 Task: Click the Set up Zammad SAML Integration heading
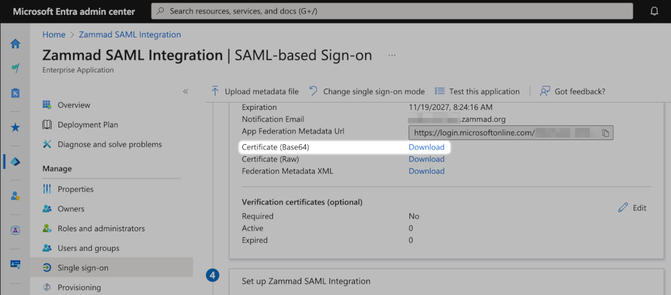click(x=306, y=282)
